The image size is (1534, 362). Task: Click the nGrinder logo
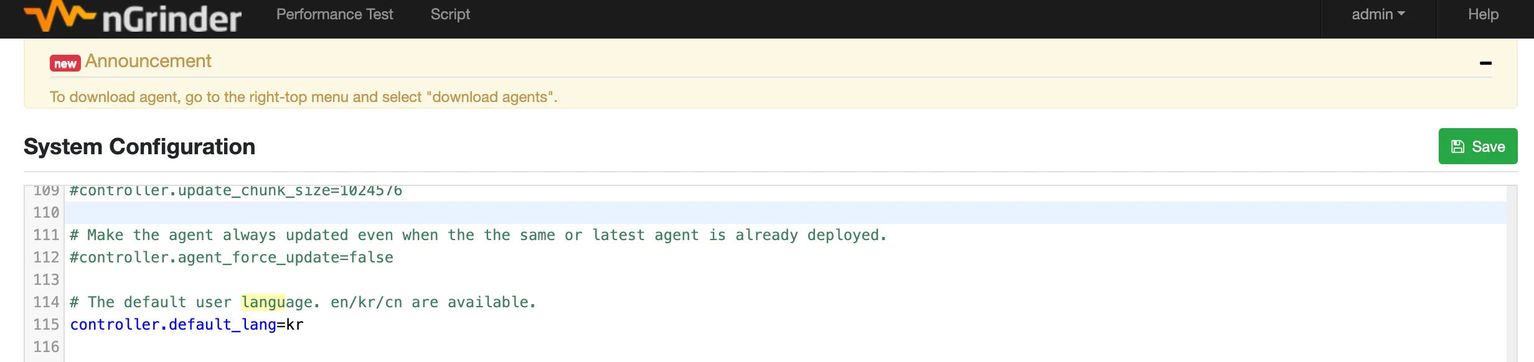[x=132, y=17]
